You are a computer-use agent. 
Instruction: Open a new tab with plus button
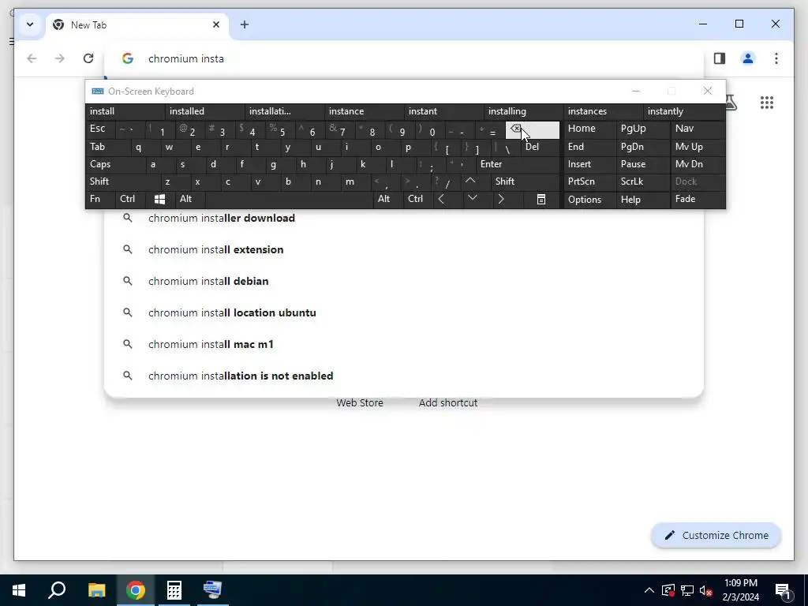pyautogui.click(x=245, y=24)
